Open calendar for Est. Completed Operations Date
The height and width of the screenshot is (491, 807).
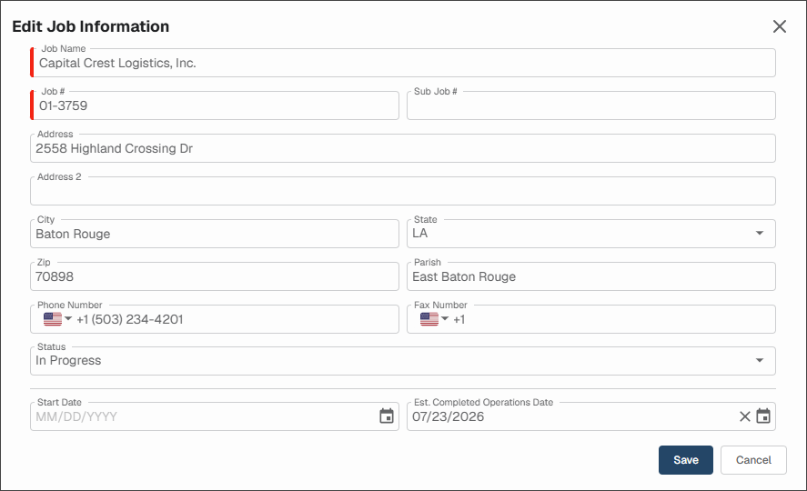(763, 416)
